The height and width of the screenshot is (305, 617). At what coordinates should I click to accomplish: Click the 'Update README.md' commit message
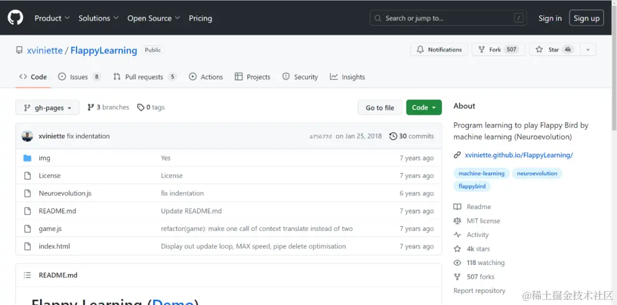[191, 211]
